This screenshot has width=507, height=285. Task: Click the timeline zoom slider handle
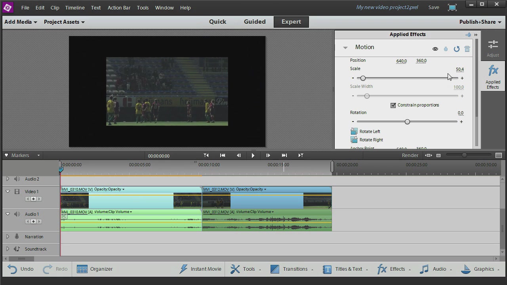pos(464,155)
